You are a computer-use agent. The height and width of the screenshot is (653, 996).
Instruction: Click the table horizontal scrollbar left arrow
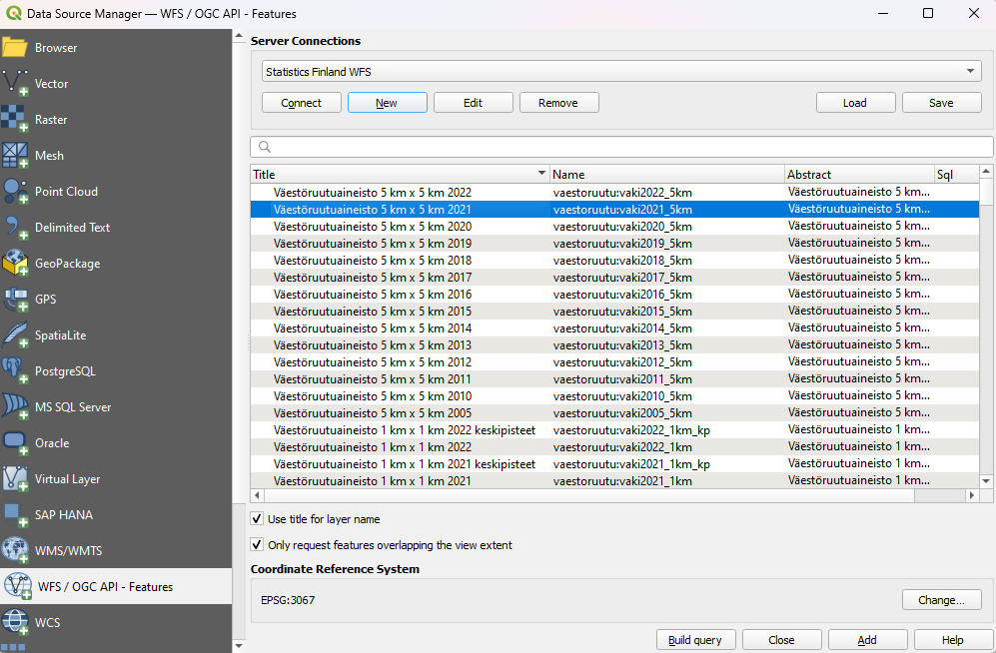[x=258, y=495]
